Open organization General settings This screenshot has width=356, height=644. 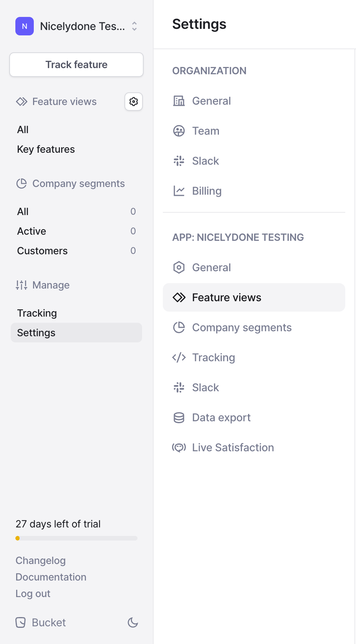[x=254, y=101]
